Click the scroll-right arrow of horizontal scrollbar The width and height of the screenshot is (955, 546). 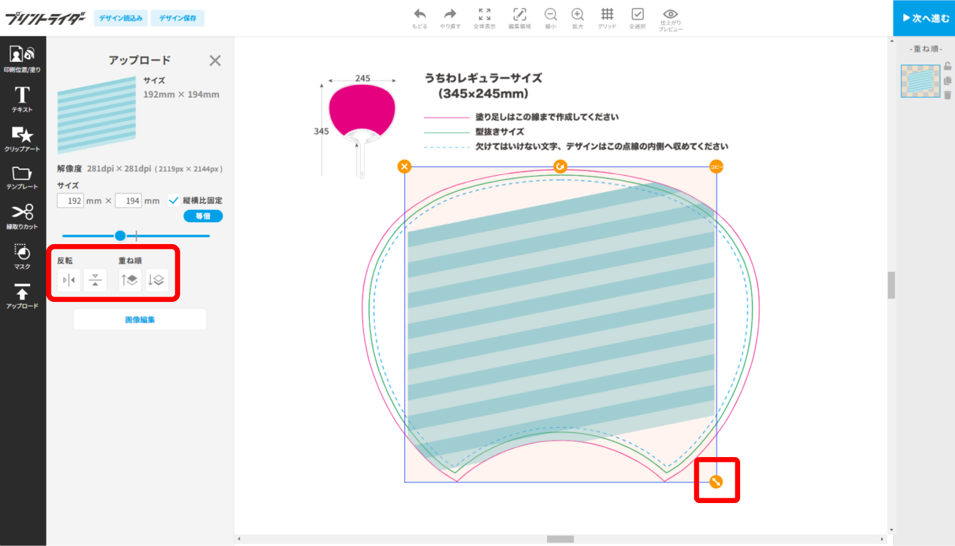(882, 539)
